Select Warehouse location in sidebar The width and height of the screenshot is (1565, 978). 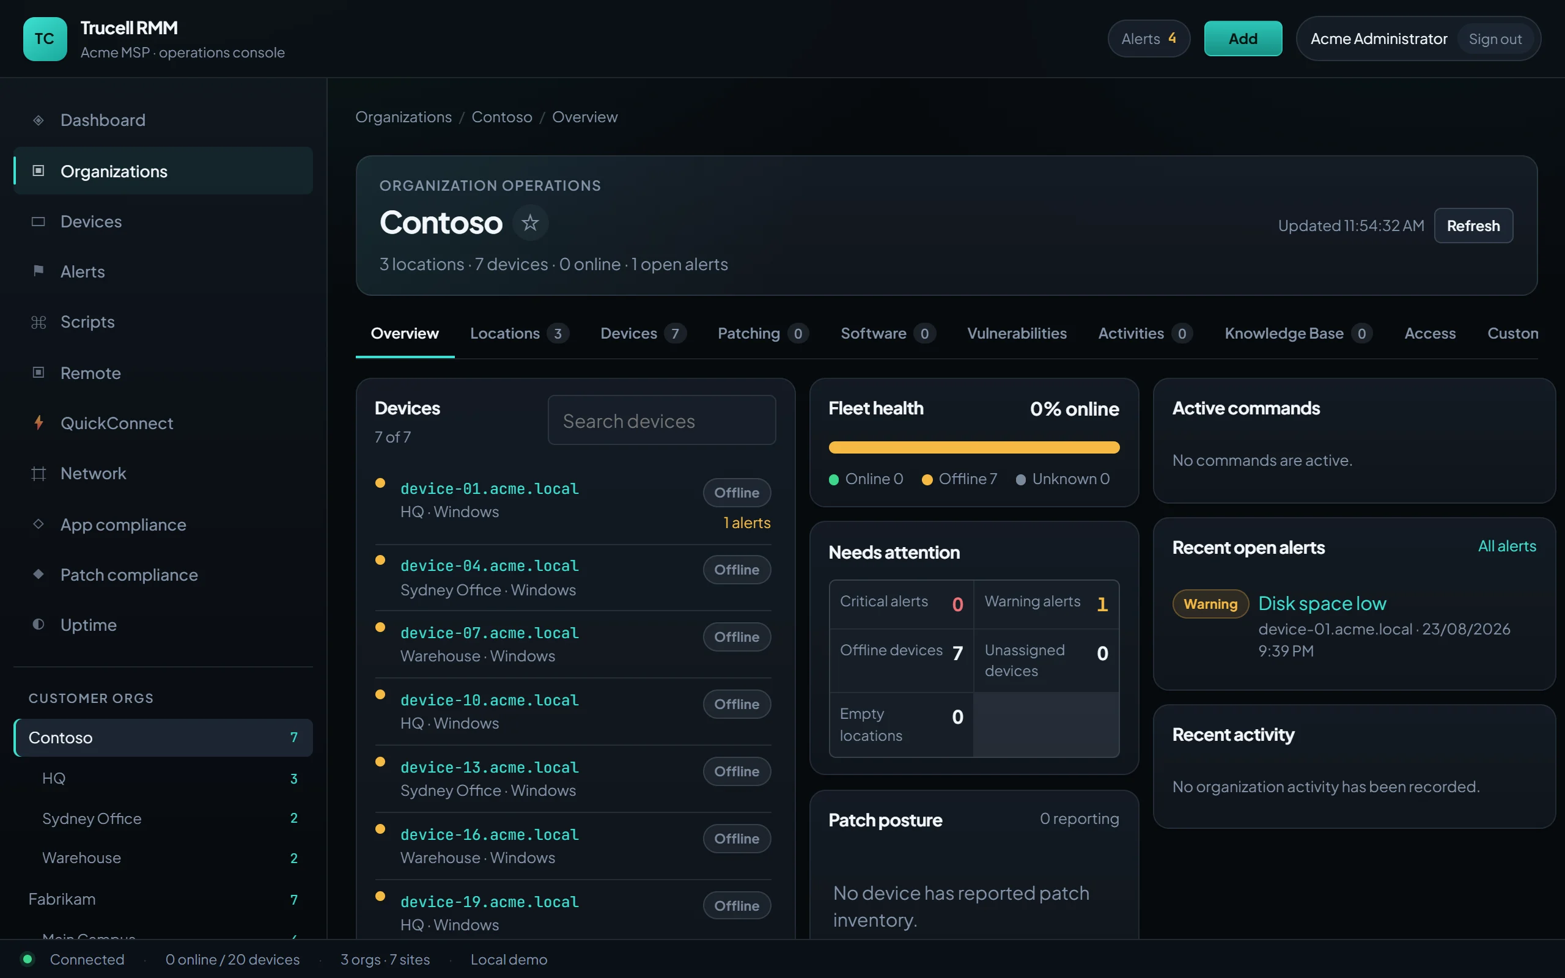163,858
